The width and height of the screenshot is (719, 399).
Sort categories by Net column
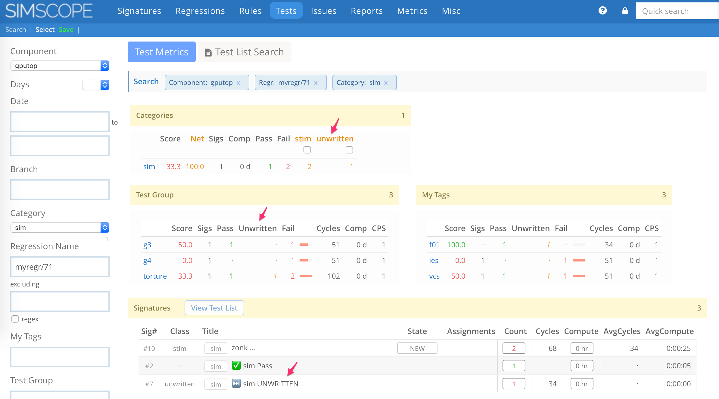(197, 139)
